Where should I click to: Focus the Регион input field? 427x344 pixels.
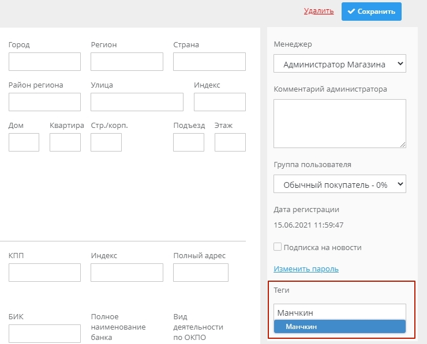coord(127,62)
